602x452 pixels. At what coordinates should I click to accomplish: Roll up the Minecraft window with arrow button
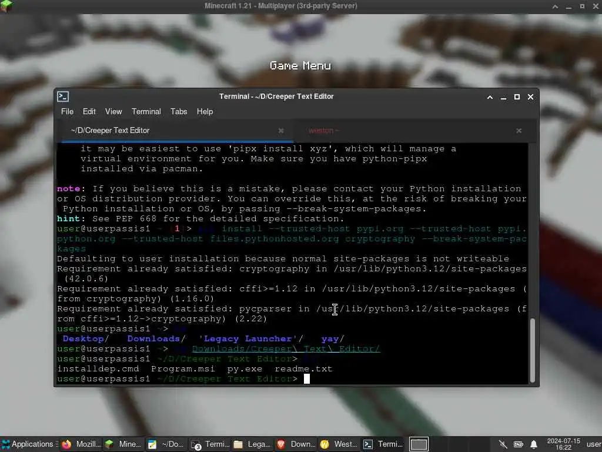coord(555,6)
